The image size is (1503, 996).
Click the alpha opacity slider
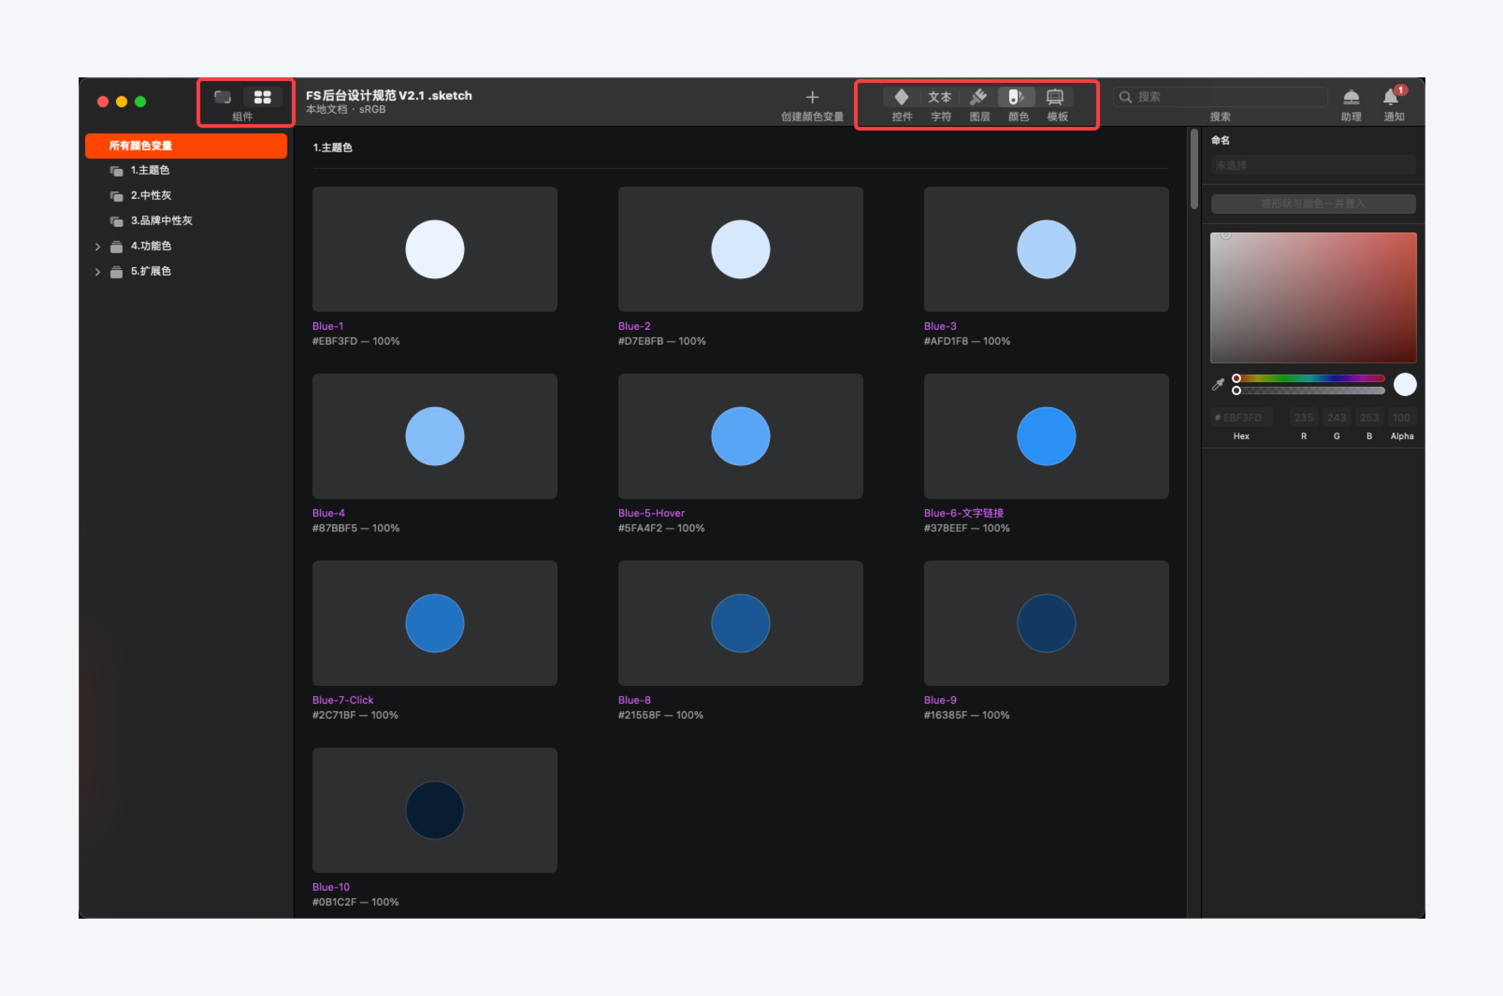point(1310,391)
